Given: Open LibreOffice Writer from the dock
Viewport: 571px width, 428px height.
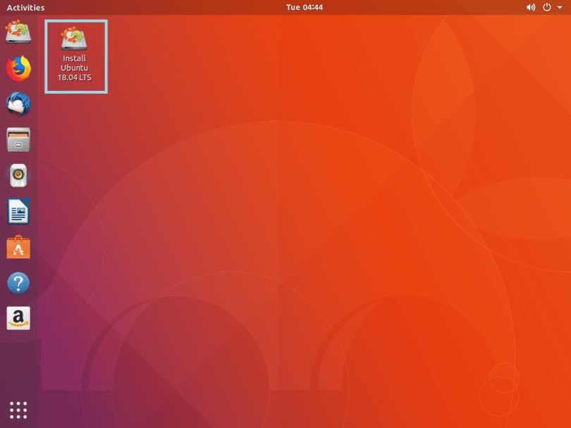Looking at the screenshot, I should pos(18,211).
